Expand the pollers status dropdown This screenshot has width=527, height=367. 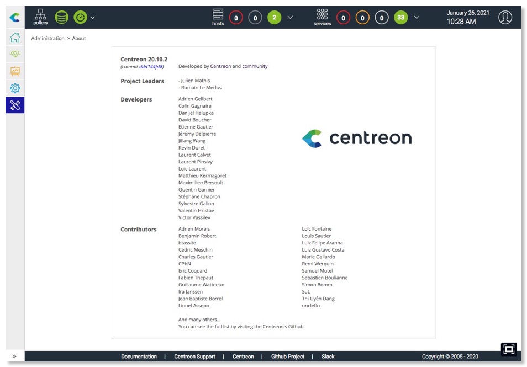[93, 17]
